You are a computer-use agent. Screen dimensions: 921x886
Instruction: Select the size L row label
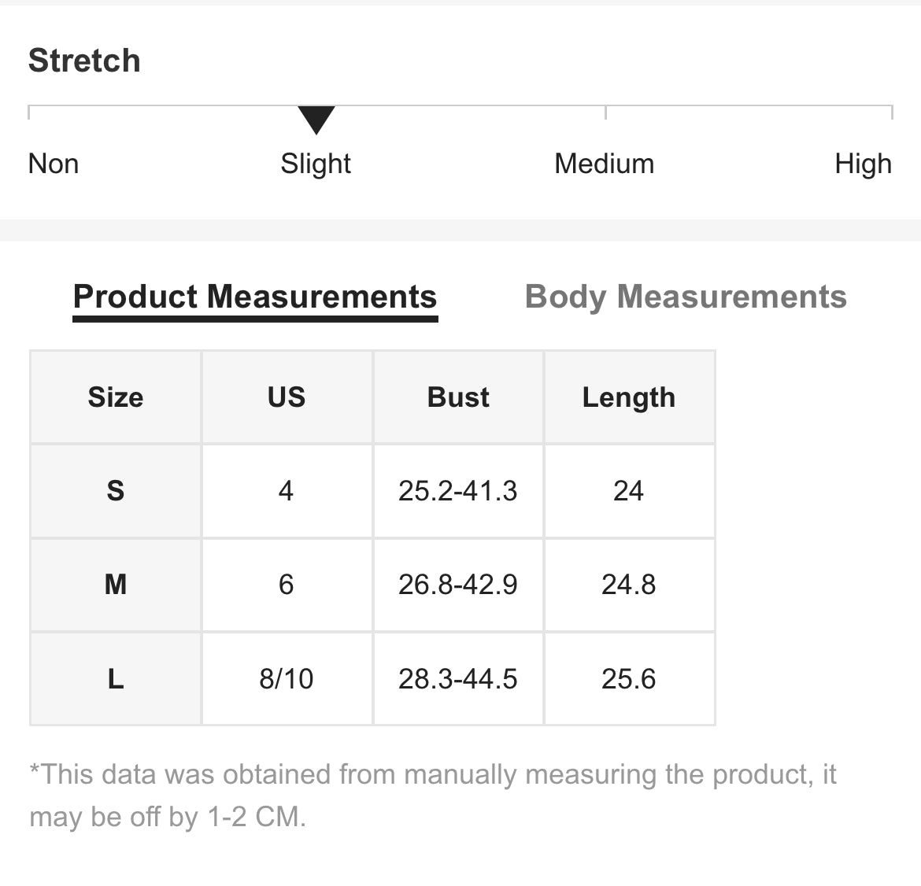point(116,678)
